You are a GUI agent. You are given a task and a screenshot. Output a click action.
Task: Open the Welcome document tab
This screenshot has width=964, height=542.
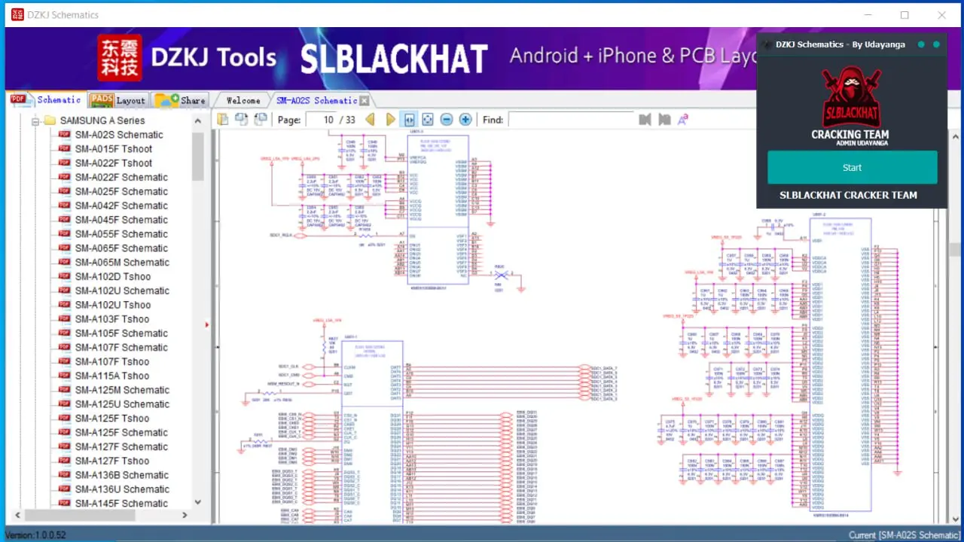click(x=243, y=100)
